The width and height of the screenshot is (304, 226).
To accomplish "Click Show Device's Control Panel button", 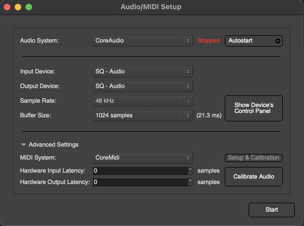I will (x=254, y=108).
